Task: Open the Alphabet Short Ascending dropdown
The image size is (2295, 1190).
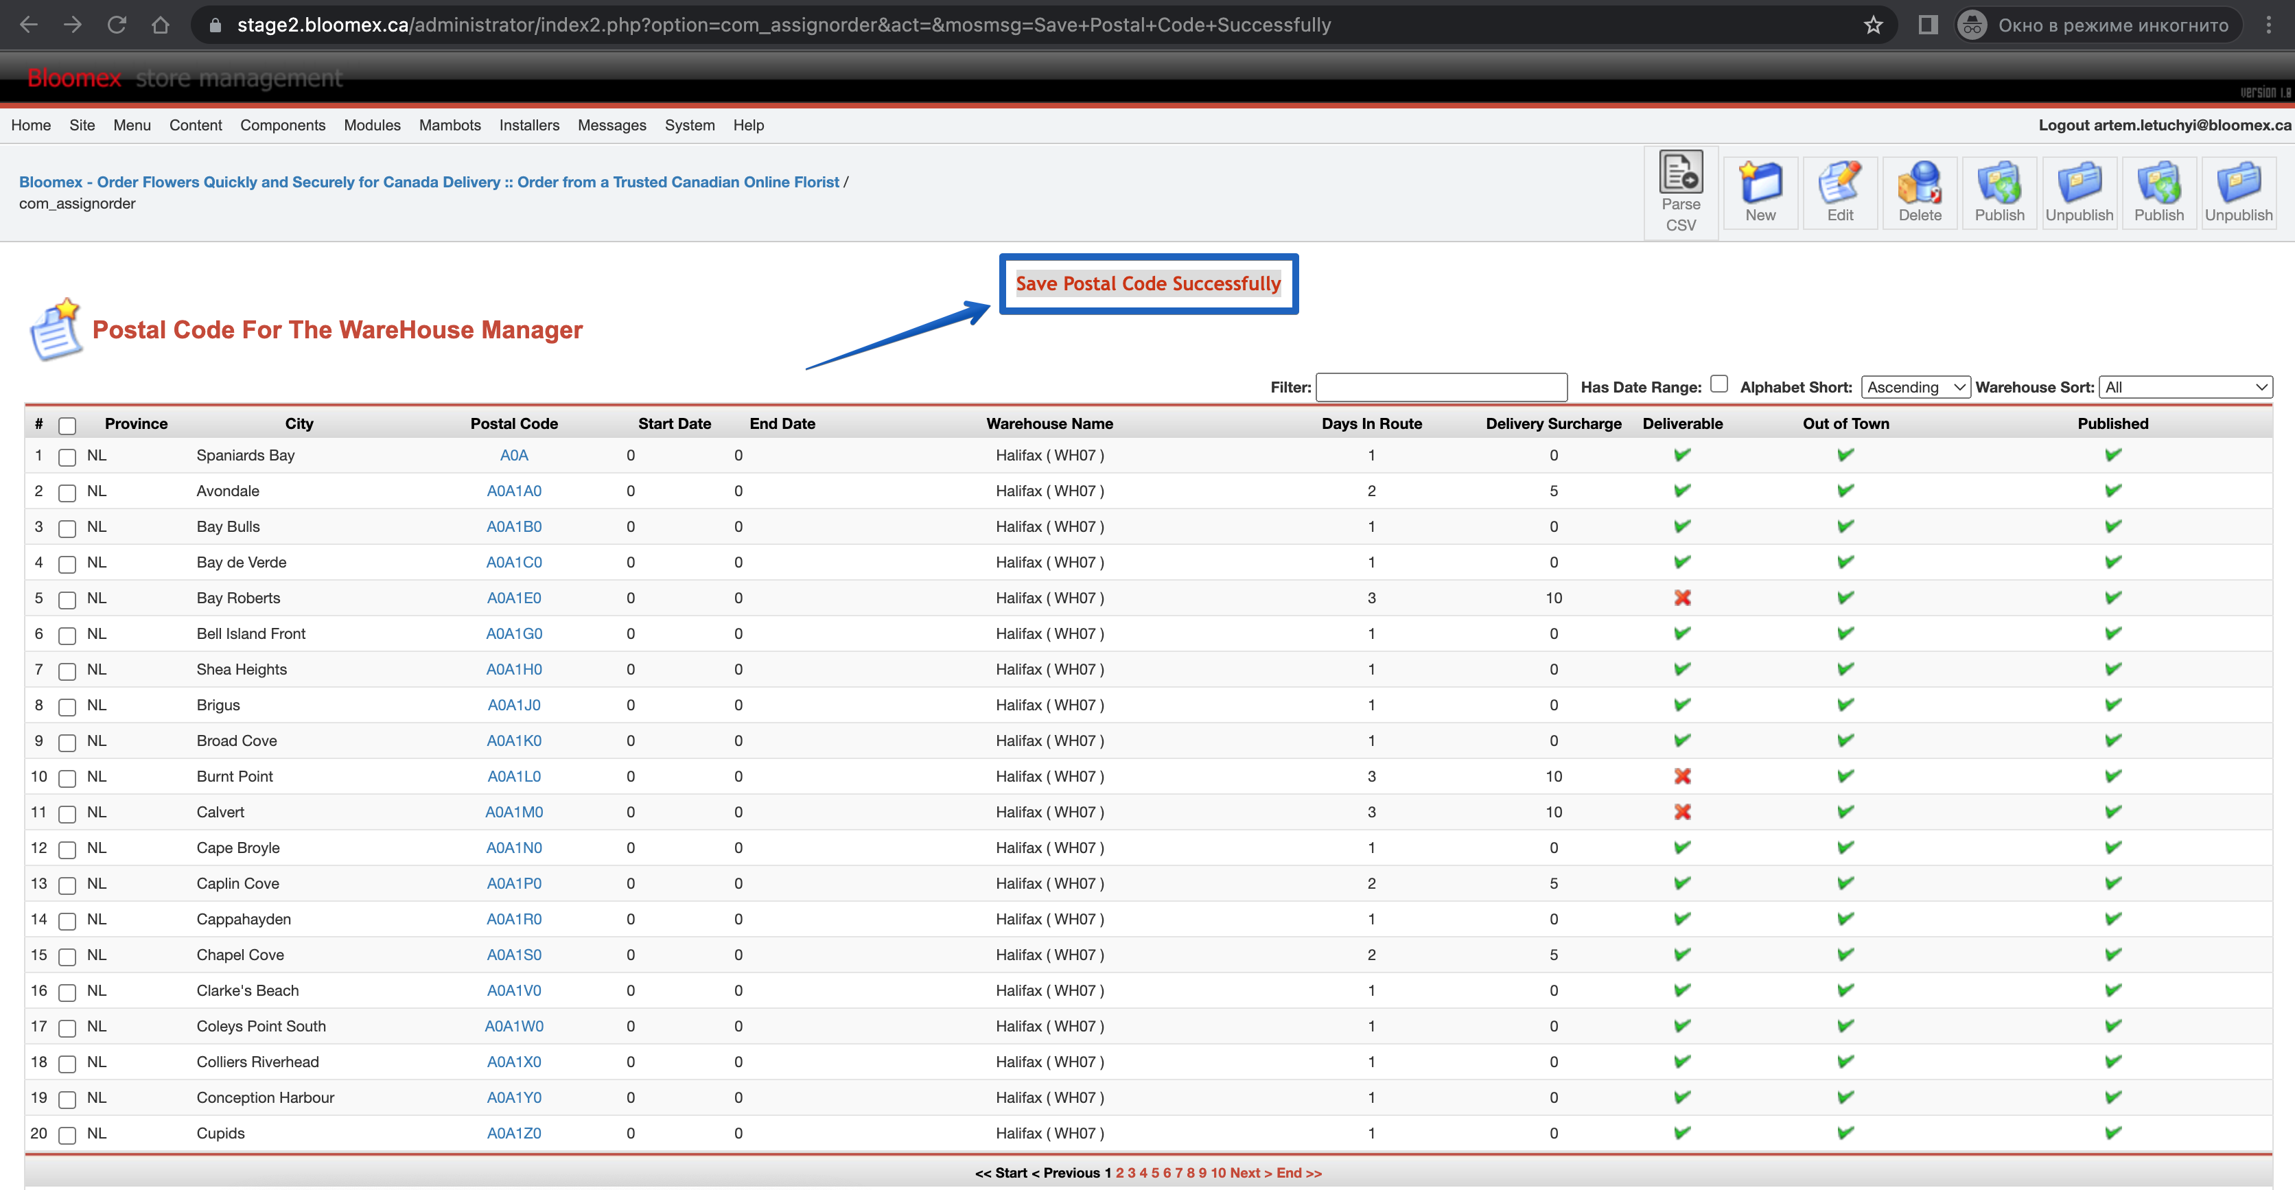Action: [1915, 388]
